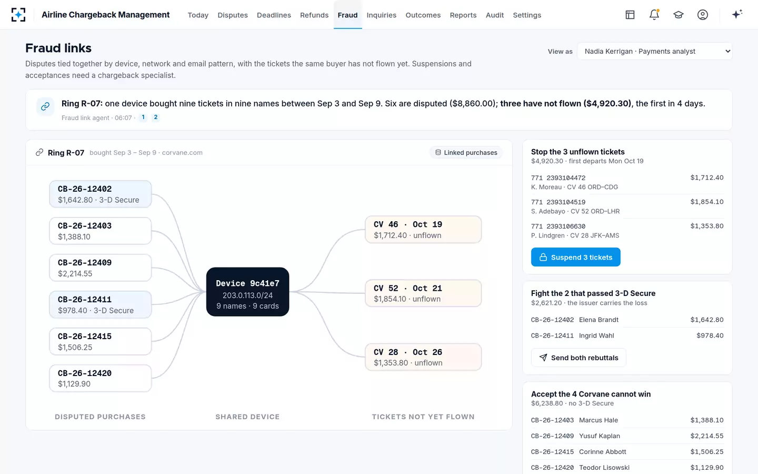Click ticket number 771 2393104472
This screenshot has width=758, height=474.
coord(558,178)
